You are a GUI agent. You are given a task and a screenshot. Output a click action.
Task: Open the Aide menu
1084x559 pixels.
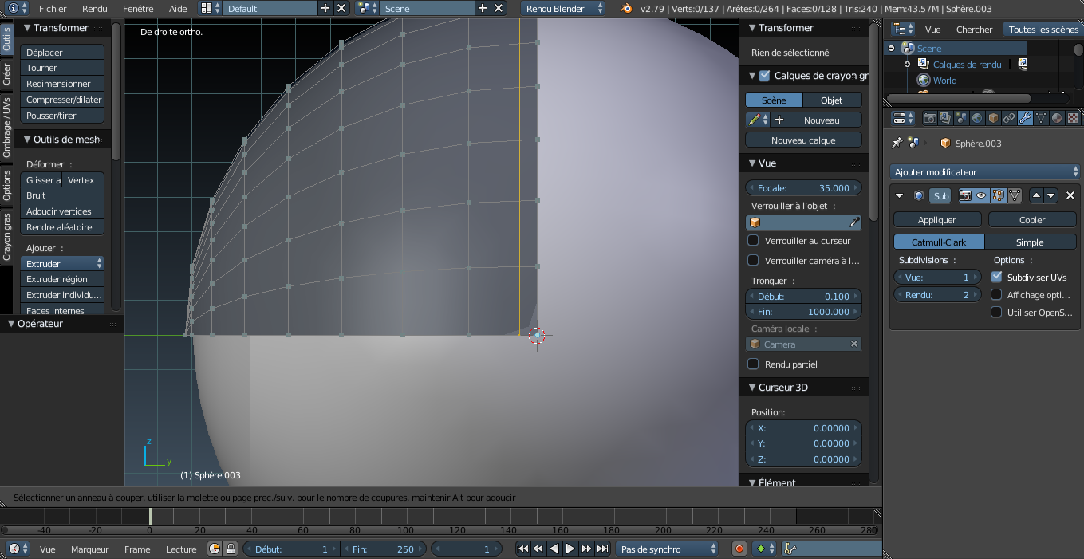[x=178, y=9]
